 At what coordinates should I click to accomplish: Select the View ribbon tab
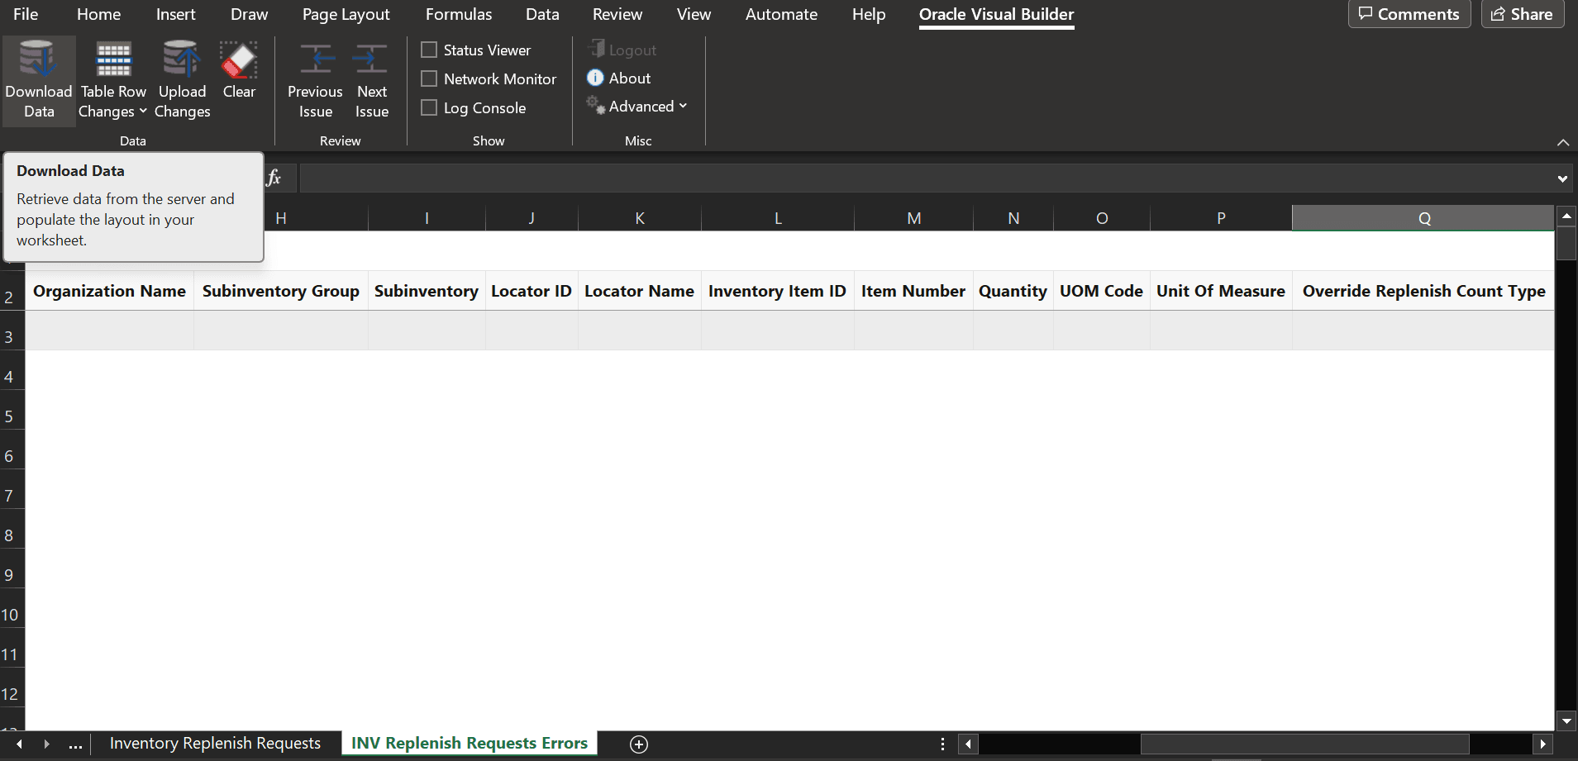694,14
